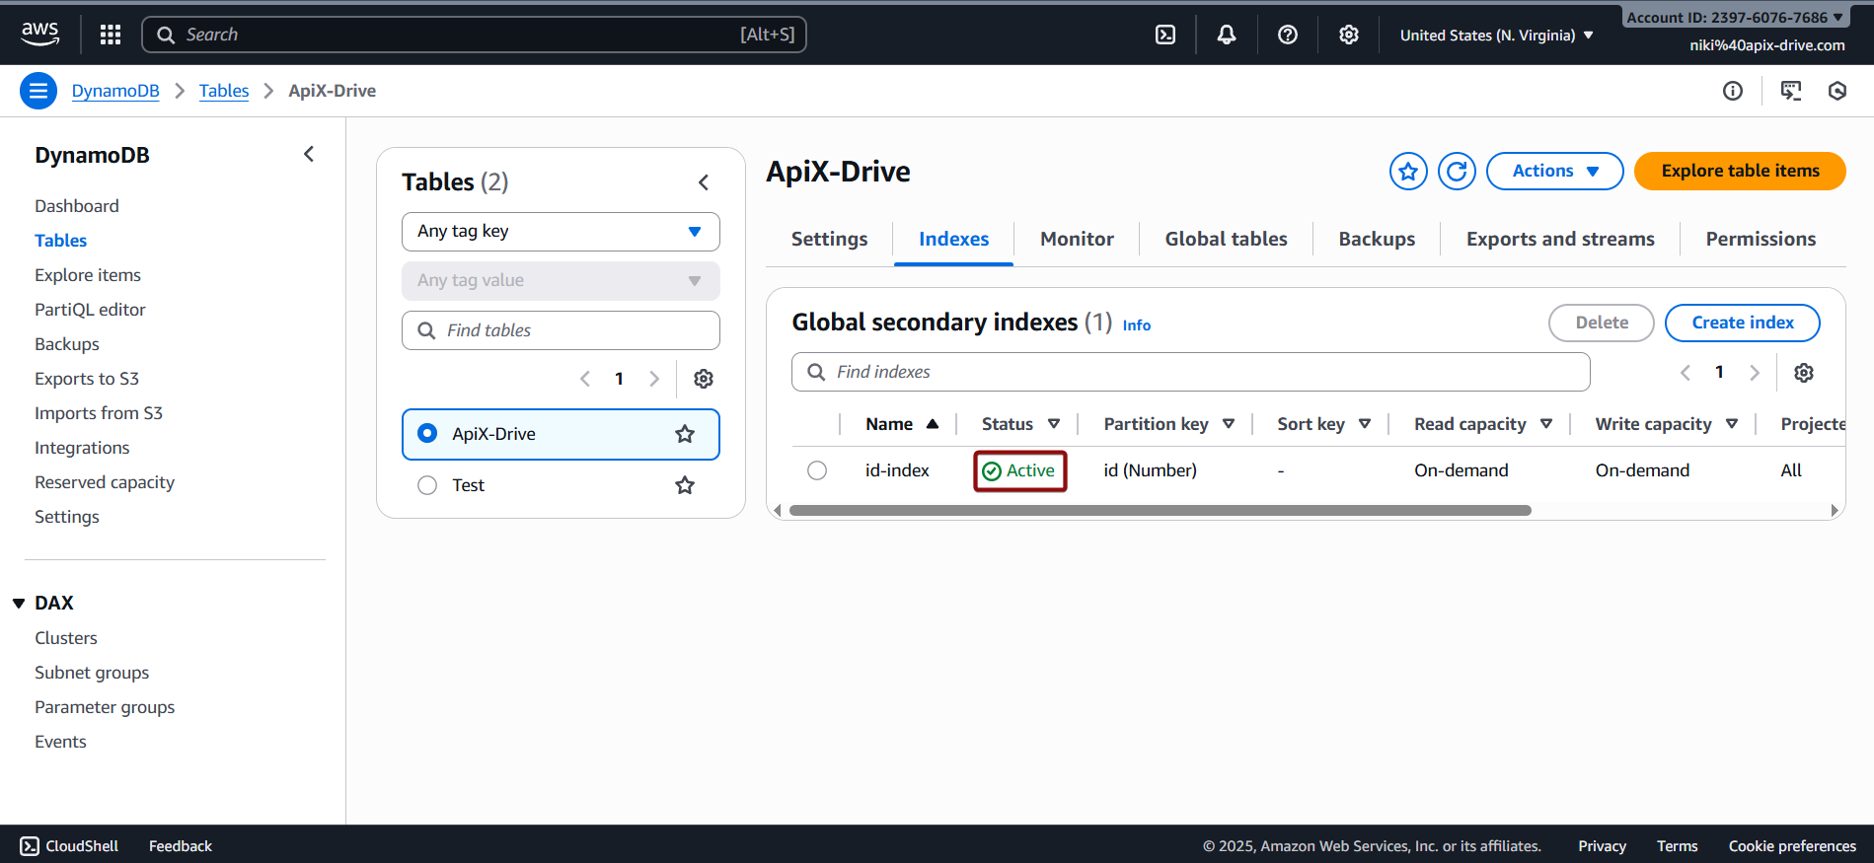Switch to the Monitor tab
This screenshot has height=863, width=1874.
tap(1077, 239)
